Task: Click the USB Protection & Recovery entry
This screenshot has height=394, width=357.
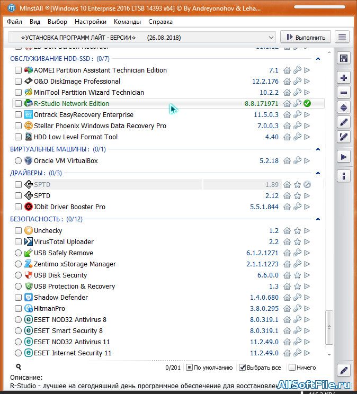Action: (74, 286)
